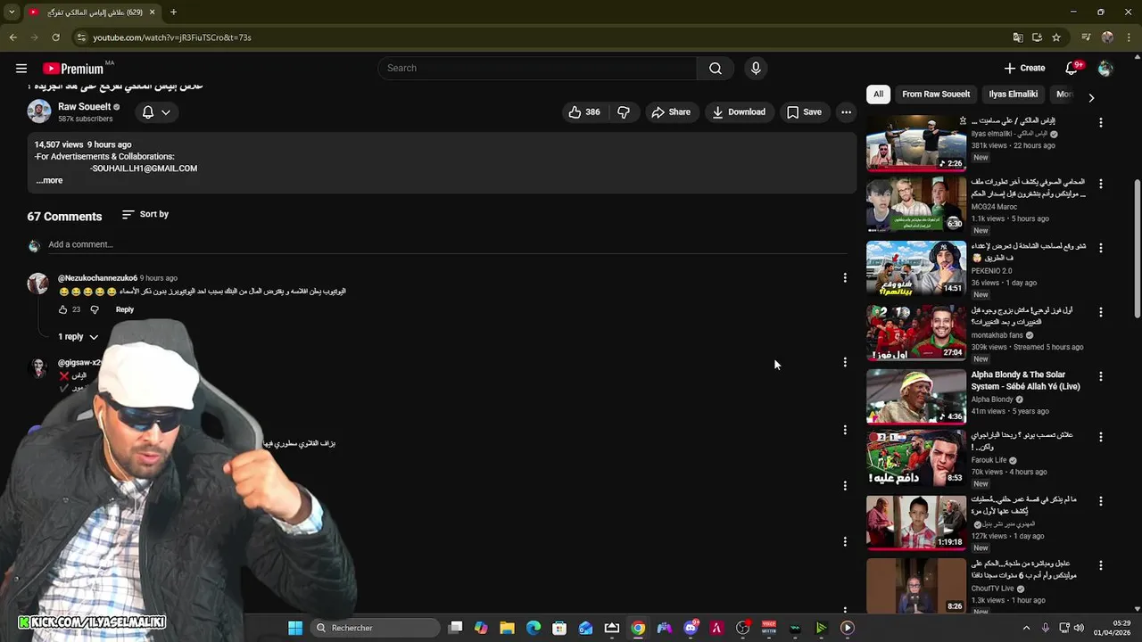Open Alpha Blondy Sébé Allah Yé video title
Image resolution: width=1142 pixels, height=642 pixels.
point(1025,381)
